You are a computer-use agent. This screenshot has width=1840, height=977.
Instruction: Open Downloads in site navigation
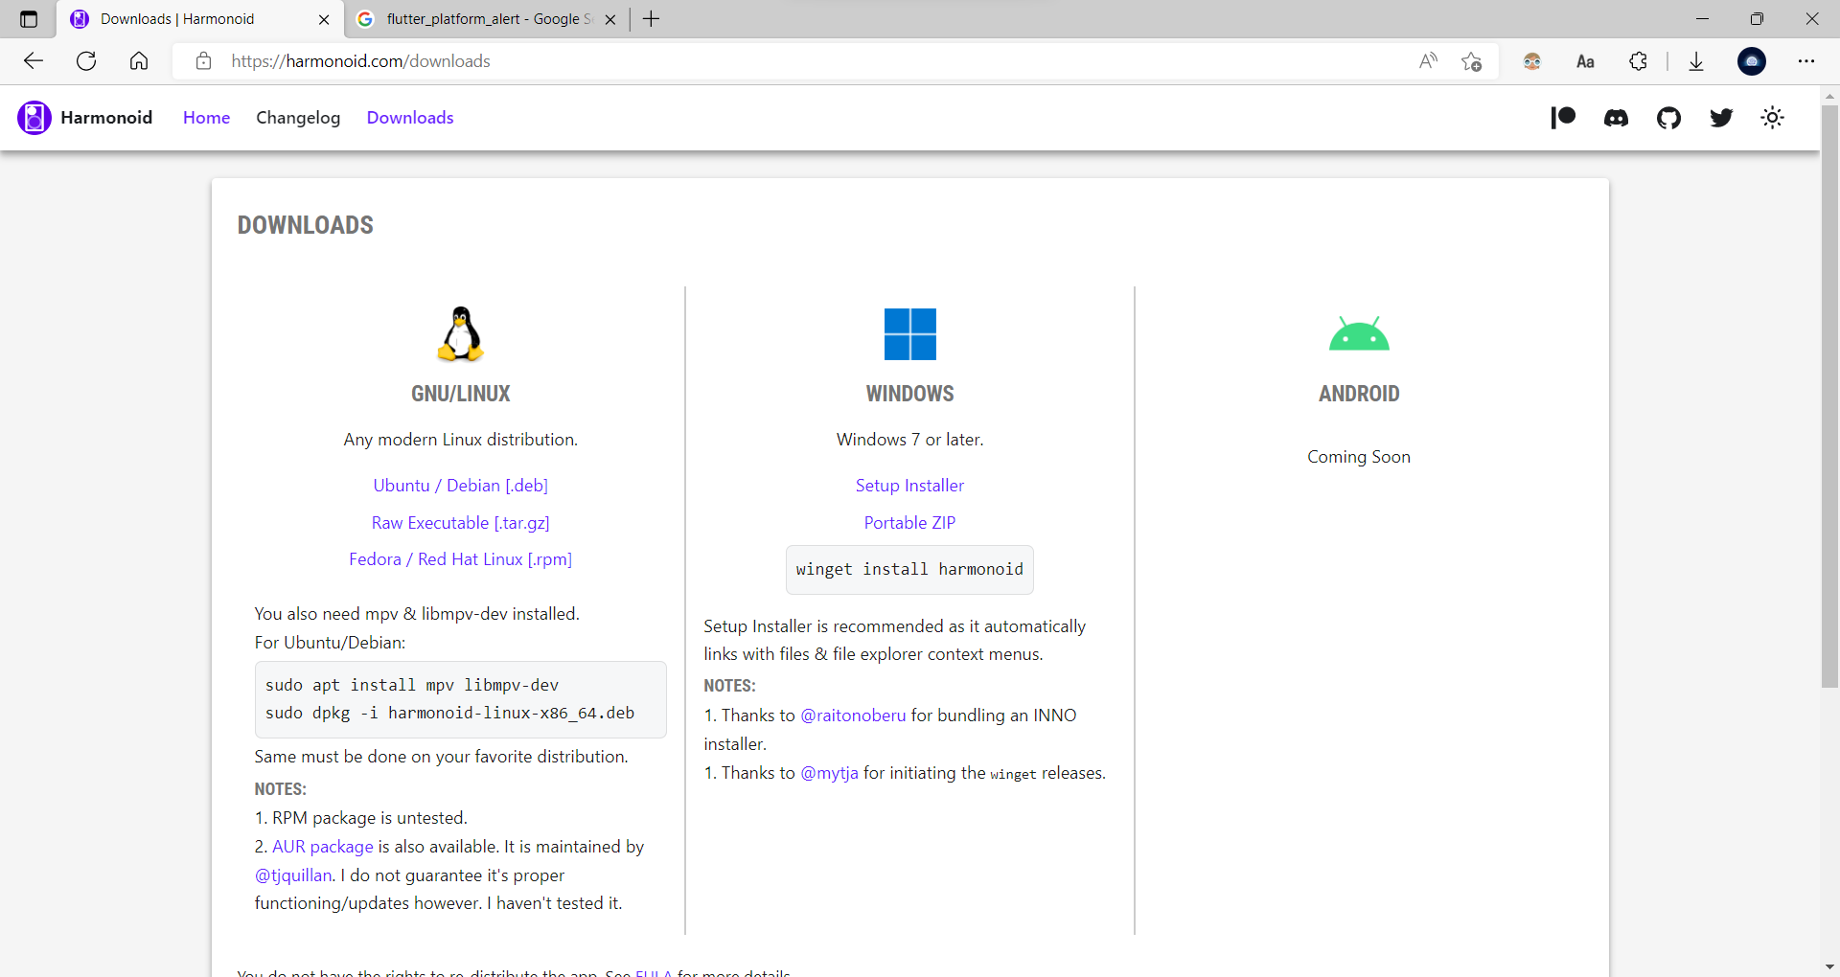point(410,118)
